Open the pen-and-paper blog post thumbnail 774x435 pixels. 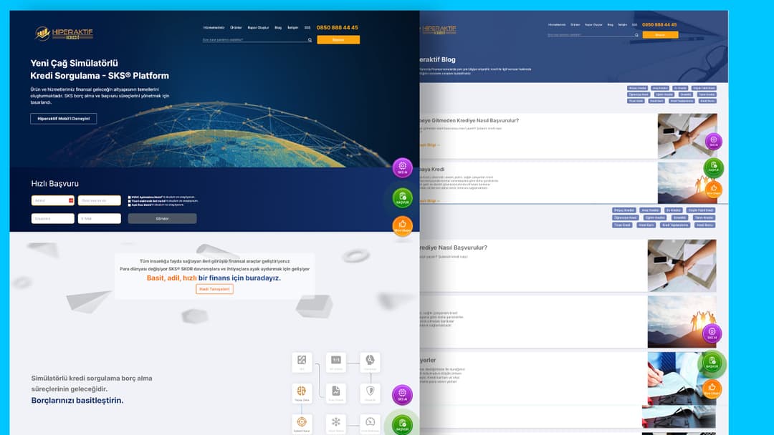coord(682,378)
